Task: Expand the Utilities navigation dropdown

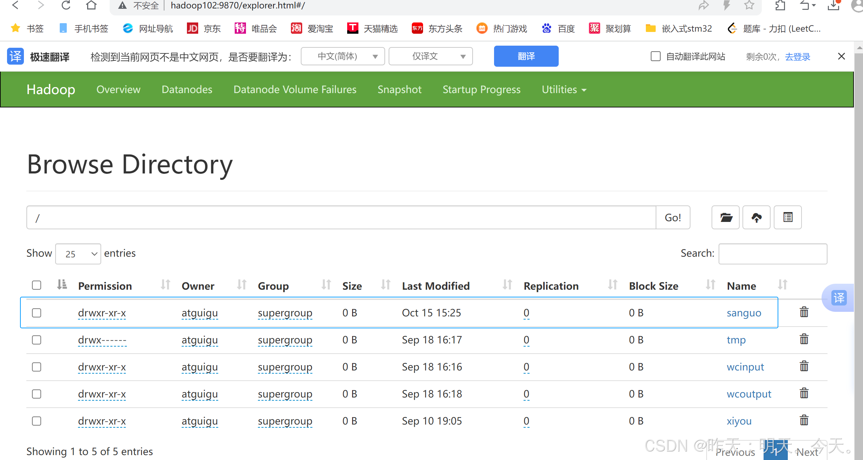Action: (564, 90)
